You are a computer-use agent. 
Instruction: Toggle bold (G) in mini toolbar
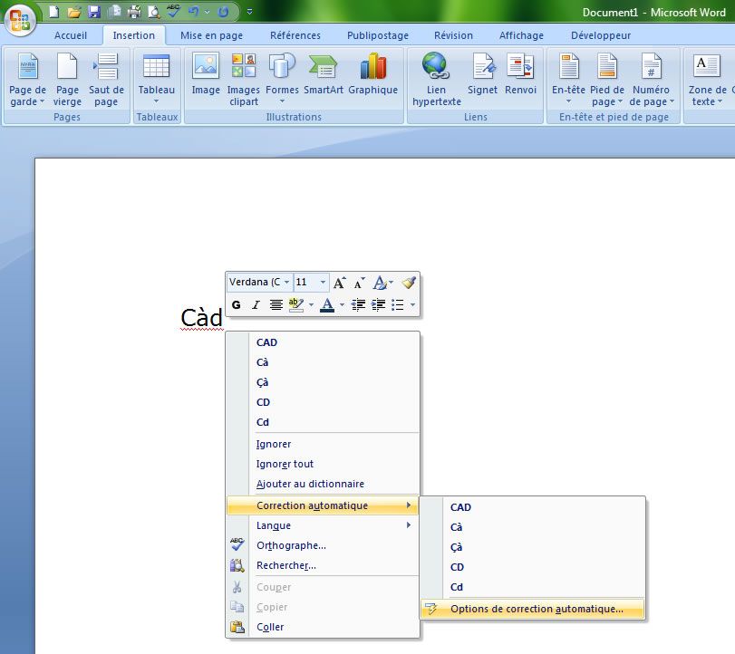coord(237,305)
